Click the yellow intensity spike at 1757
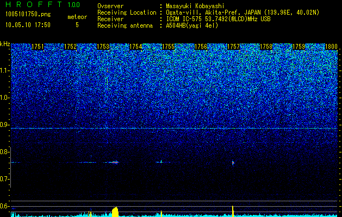 coord(233,211)
